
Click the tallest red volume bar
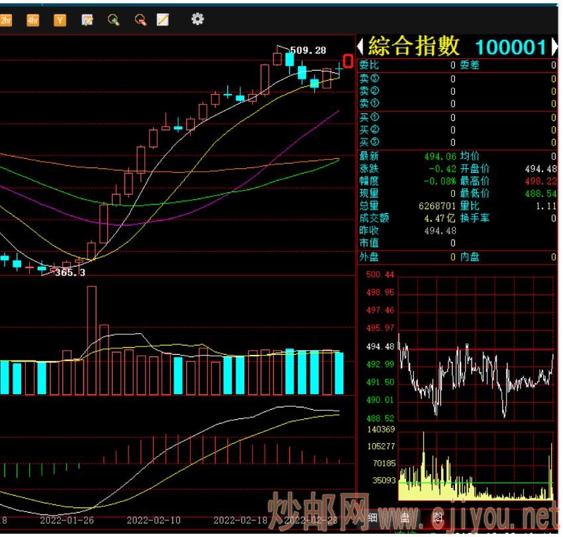click(91, 340)
